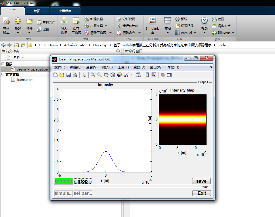
Task: Expand the Clear Workspace (清除工作区) dropdown
Action: pyautogui.click(x=110, y=33)
